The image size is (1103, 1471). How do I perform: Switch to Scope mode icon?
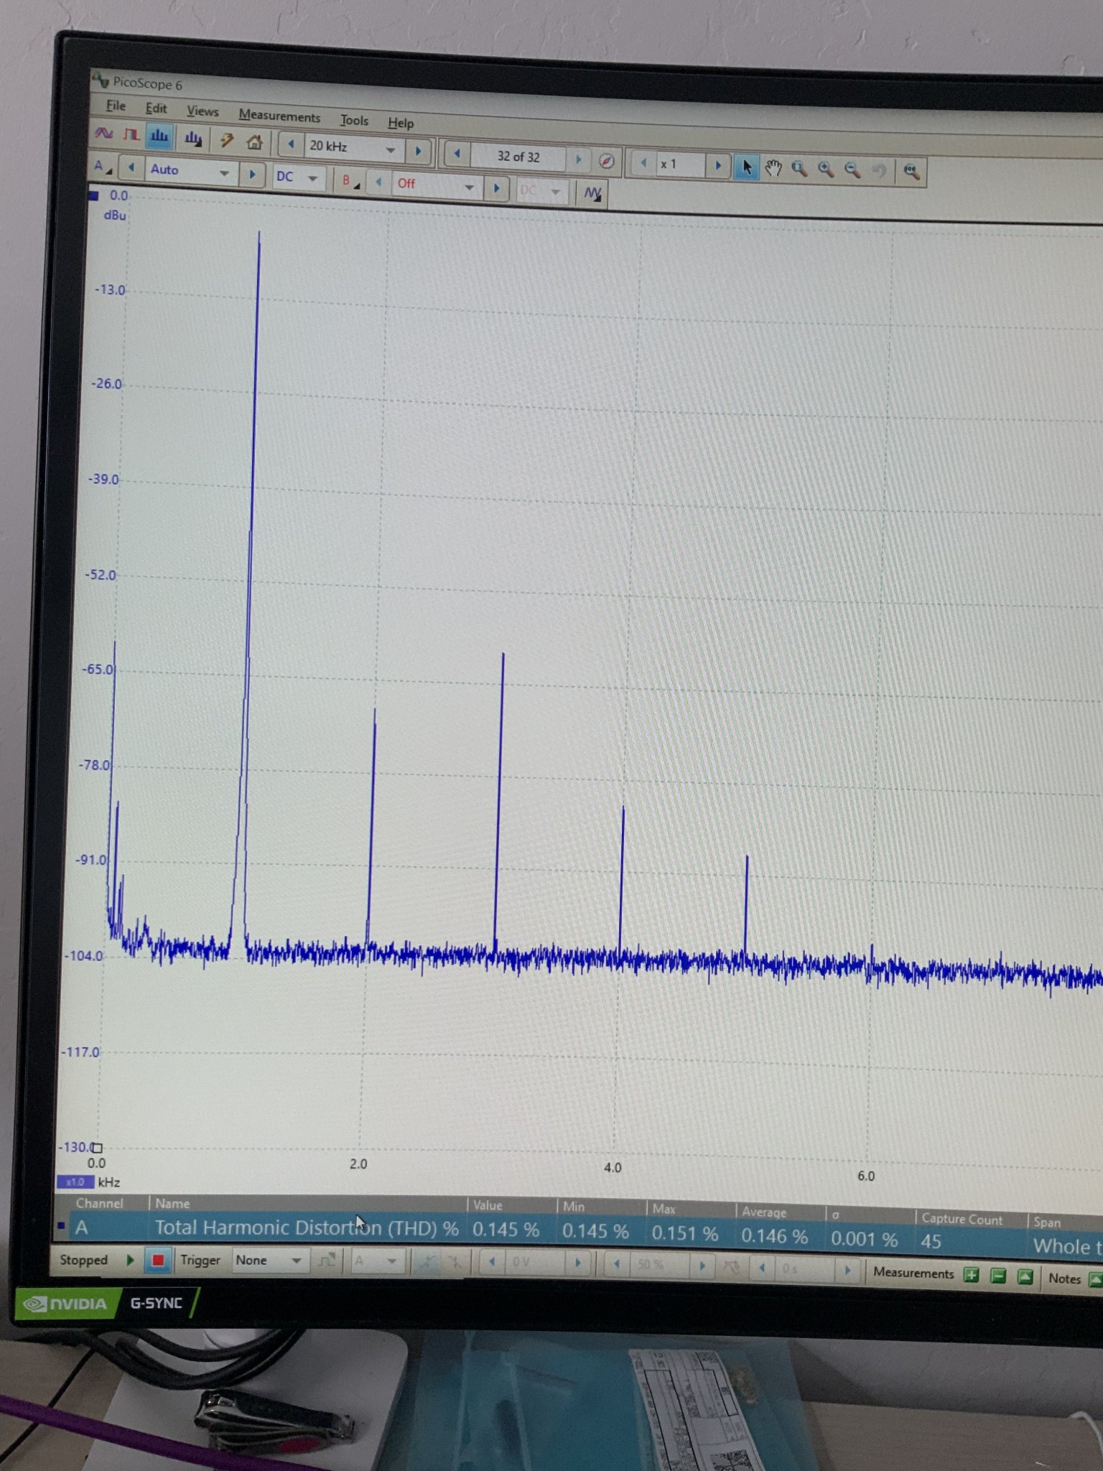(103, 133)
